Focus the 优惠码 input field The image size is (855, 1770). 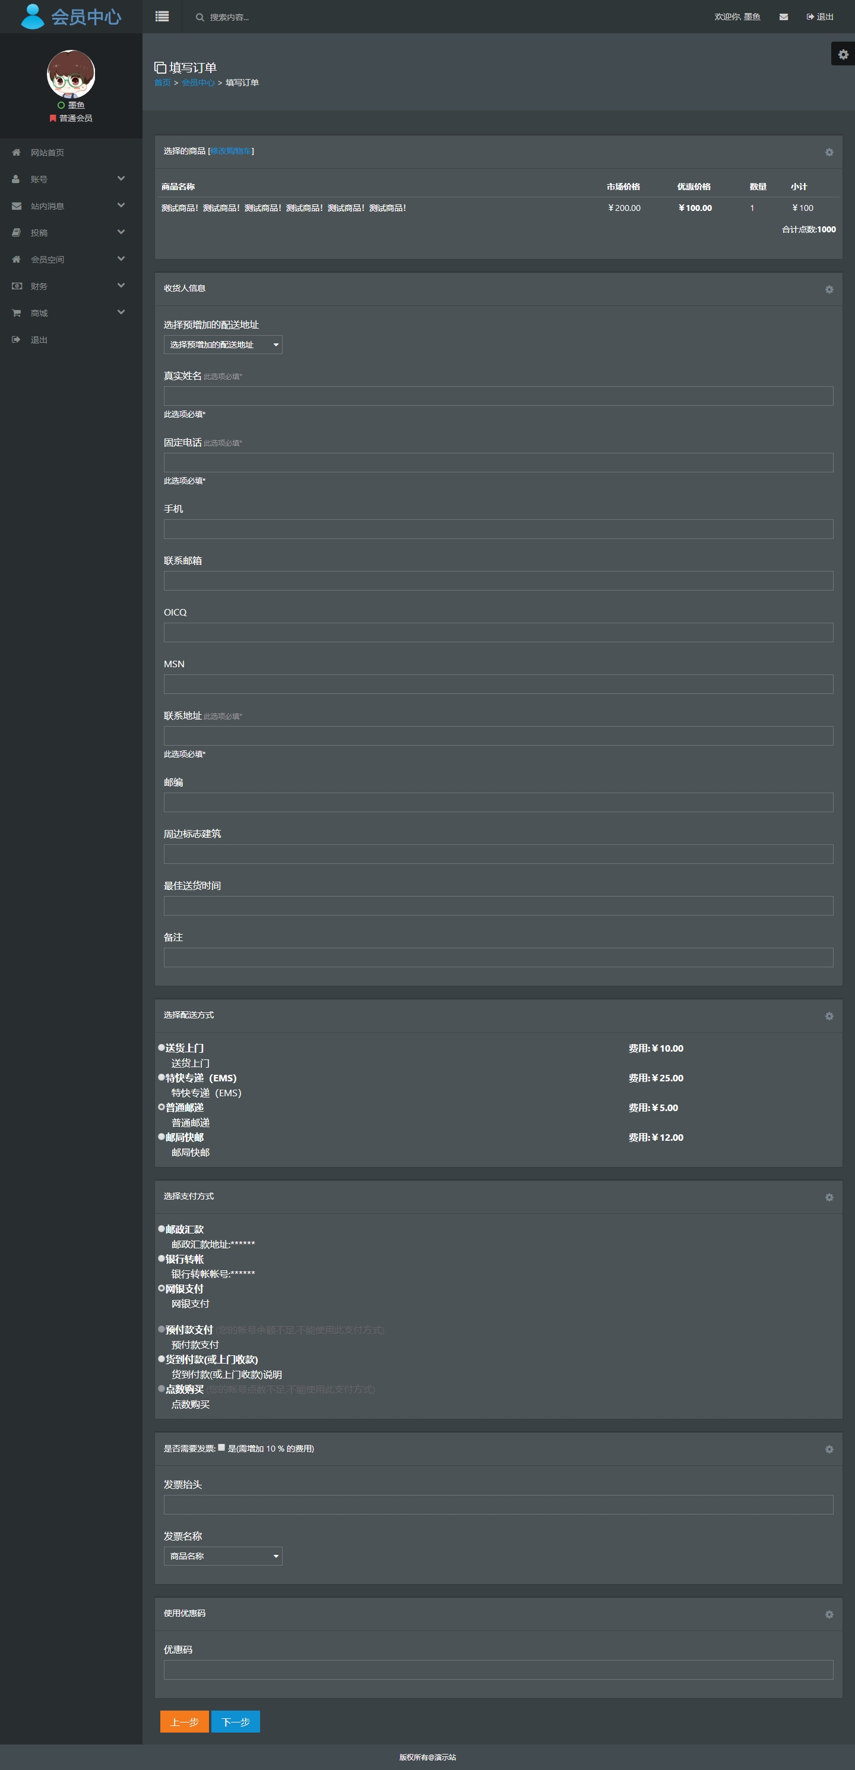click(499, 1670)
